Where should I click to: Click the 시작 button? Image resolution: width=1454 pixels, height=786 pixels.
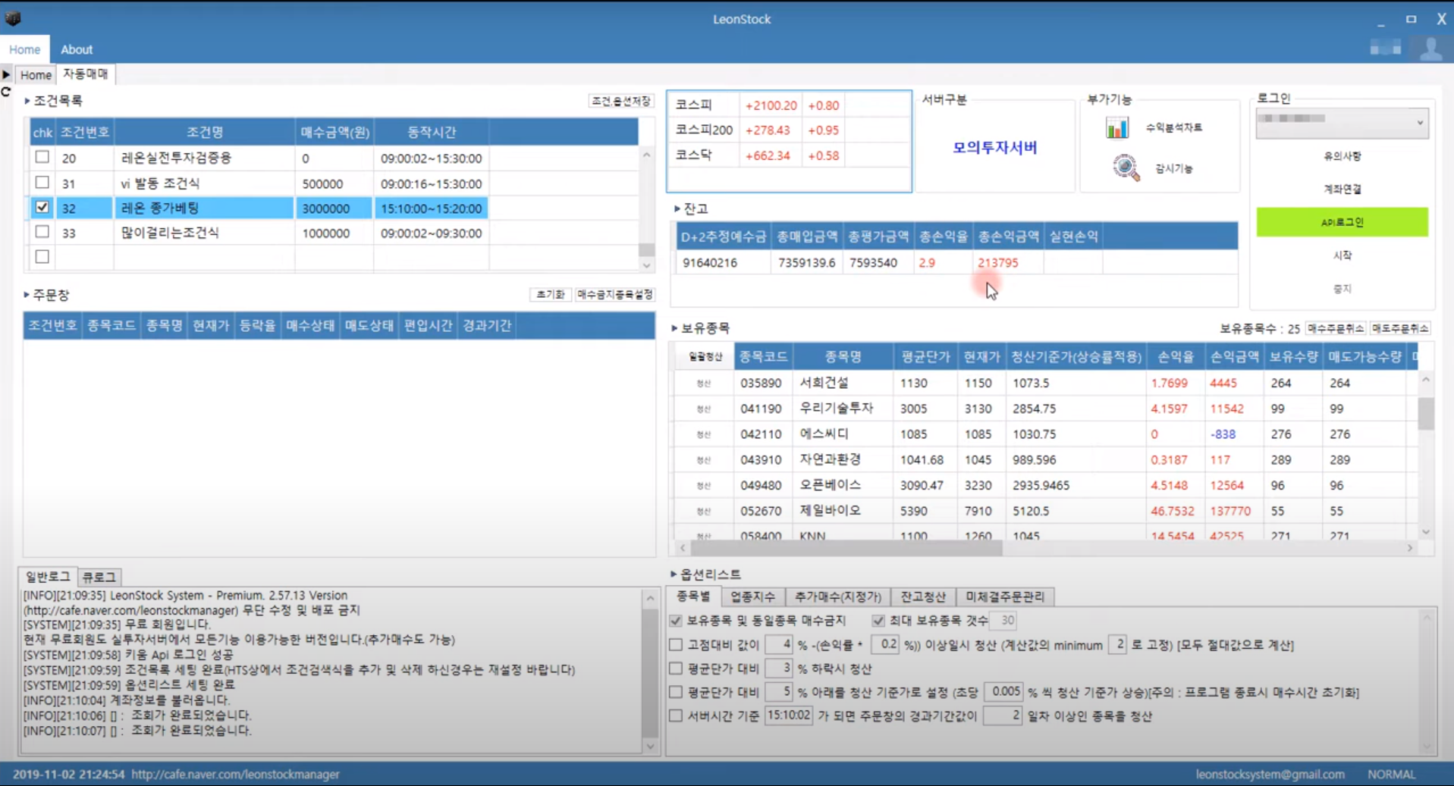pos(1342,255)
